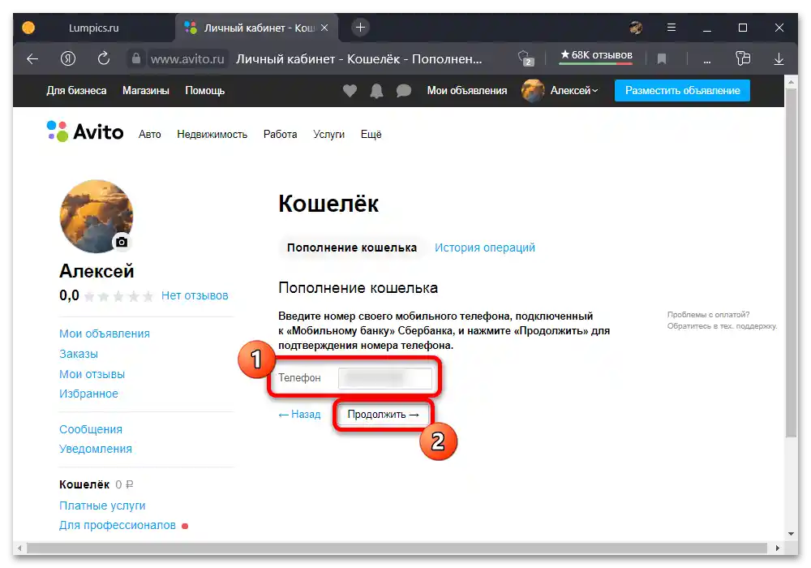Reload the page with the refresh icon

click(x=104, y=58)
